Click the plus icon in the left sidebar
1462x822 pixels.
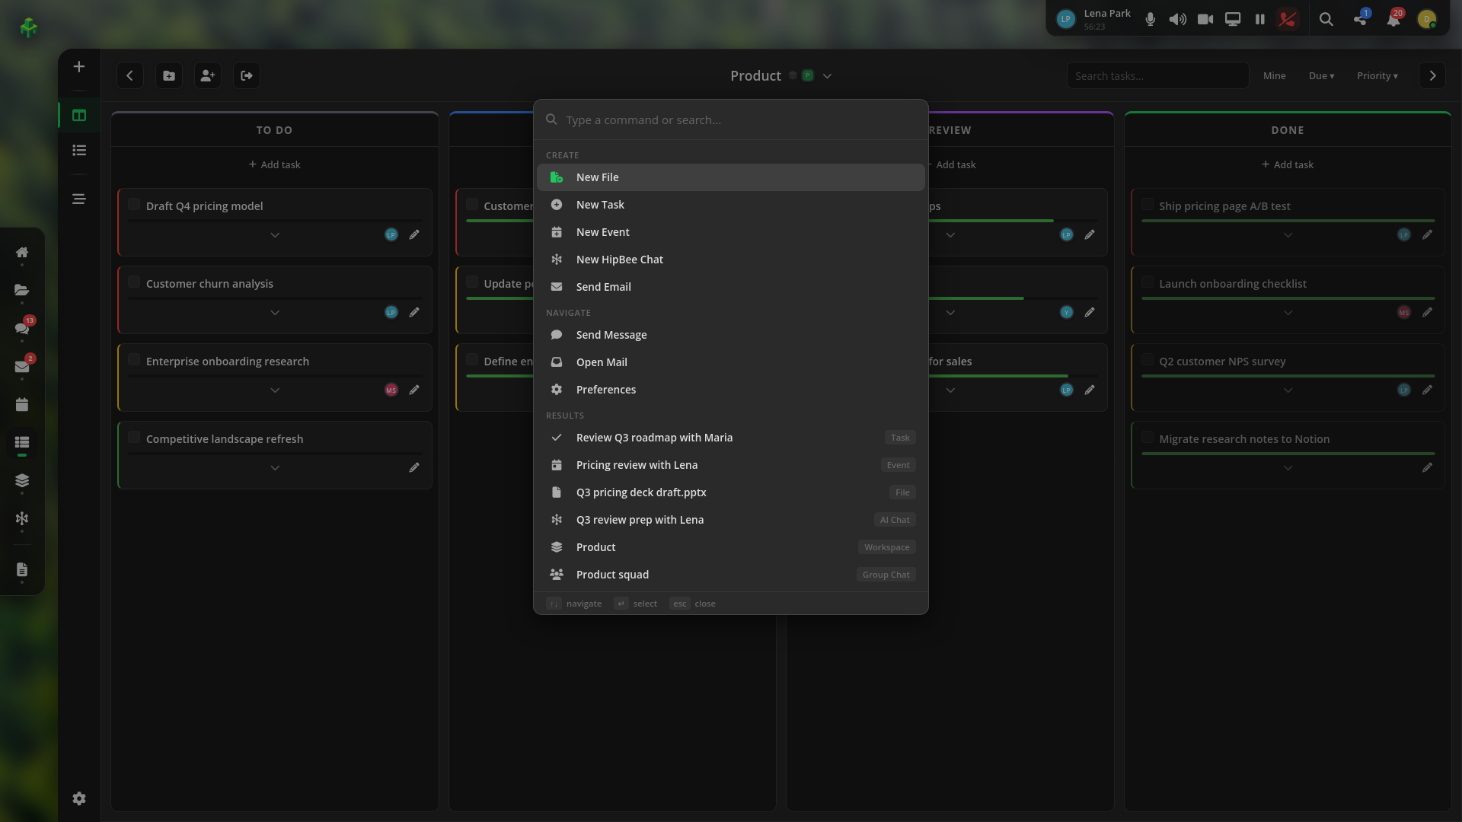78,67
